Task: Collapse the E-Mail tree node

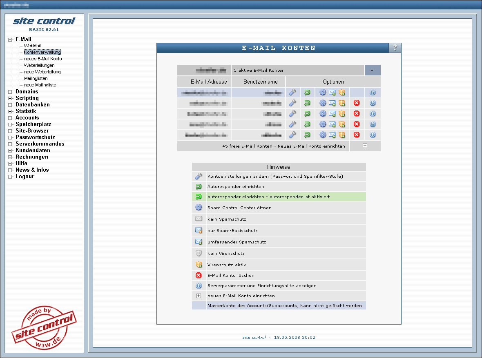Action: [x=10, y=40]
